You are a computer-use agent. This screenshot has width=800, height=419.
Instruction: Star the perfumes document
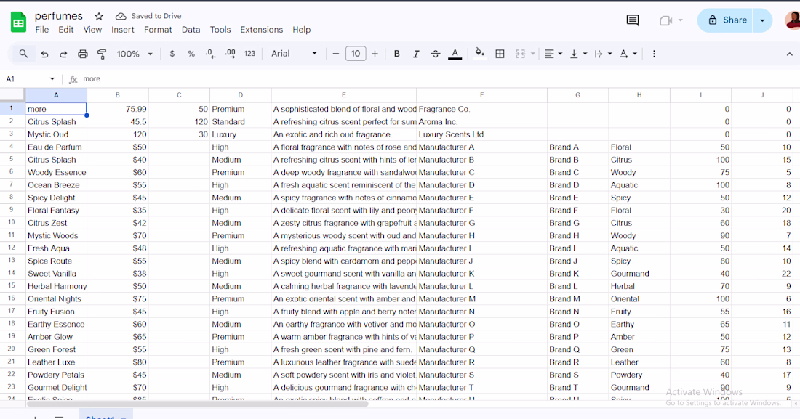(99, 16)
